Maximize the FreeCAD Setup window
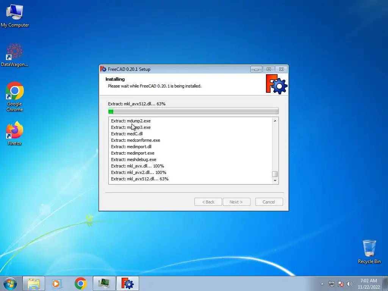The width and height of the screenshot is (388, 291). (x=269, y=69)
